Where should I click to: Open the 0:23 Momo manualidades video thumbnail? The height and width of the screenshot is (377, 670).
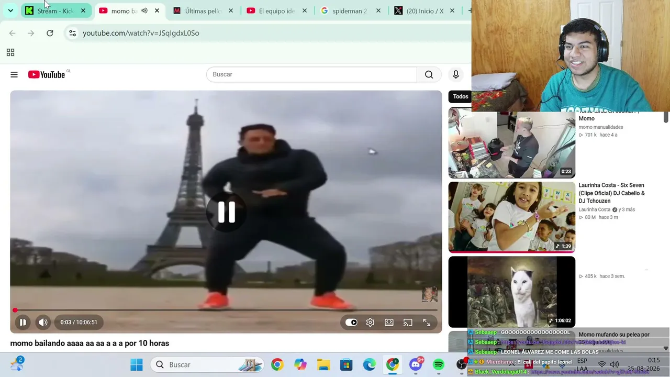tap(511, 143)
